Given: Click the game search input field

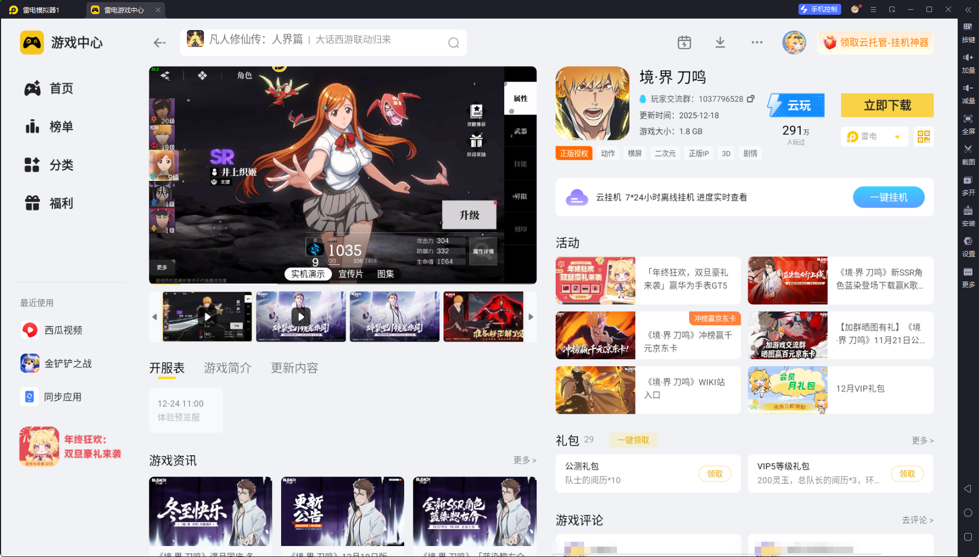Looking at the screenshot, I should (x=323, y=43).
